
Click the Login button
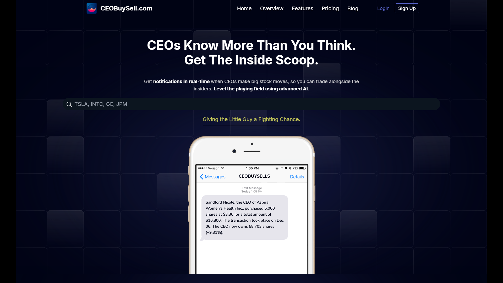[x=383, y=8]
